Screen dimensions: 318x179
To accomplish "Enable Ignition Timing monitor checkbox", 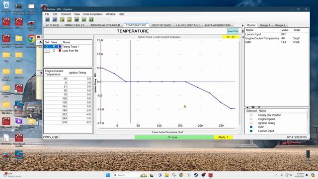I will [251, 123].
